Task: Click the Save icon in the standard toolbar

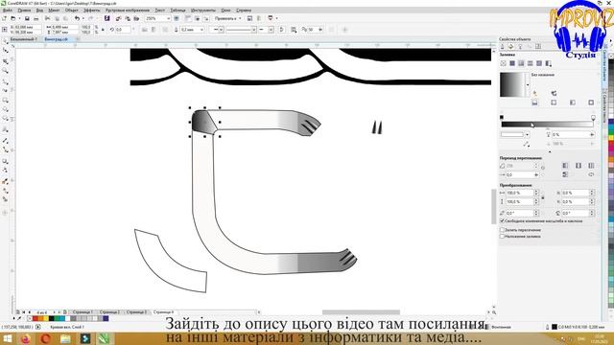Action: click(x=27, y=18)
